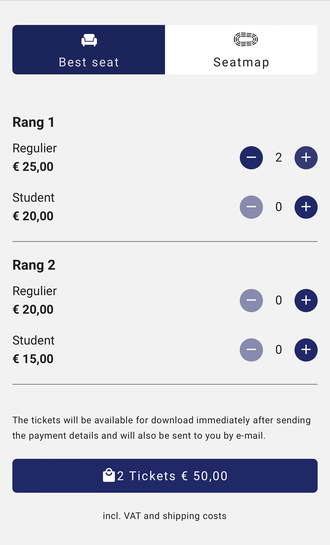Viewport: 330px width, 545px height.
Task: Decrease Rang 1 Regulier ticket count
Action: click(251, 157)
